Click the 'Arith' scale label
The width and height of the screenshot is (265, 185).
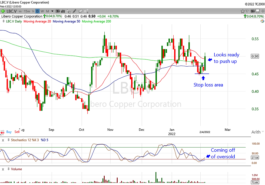coord(256,132)
